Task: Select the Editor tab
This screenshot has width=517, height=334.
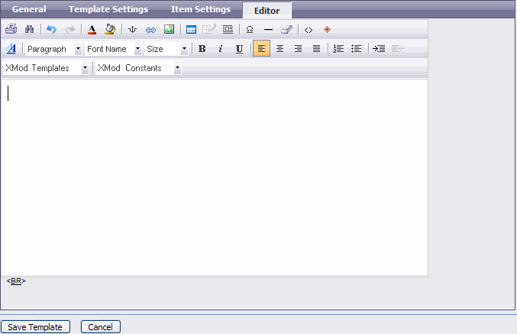Action: click(x=267, y=10)
